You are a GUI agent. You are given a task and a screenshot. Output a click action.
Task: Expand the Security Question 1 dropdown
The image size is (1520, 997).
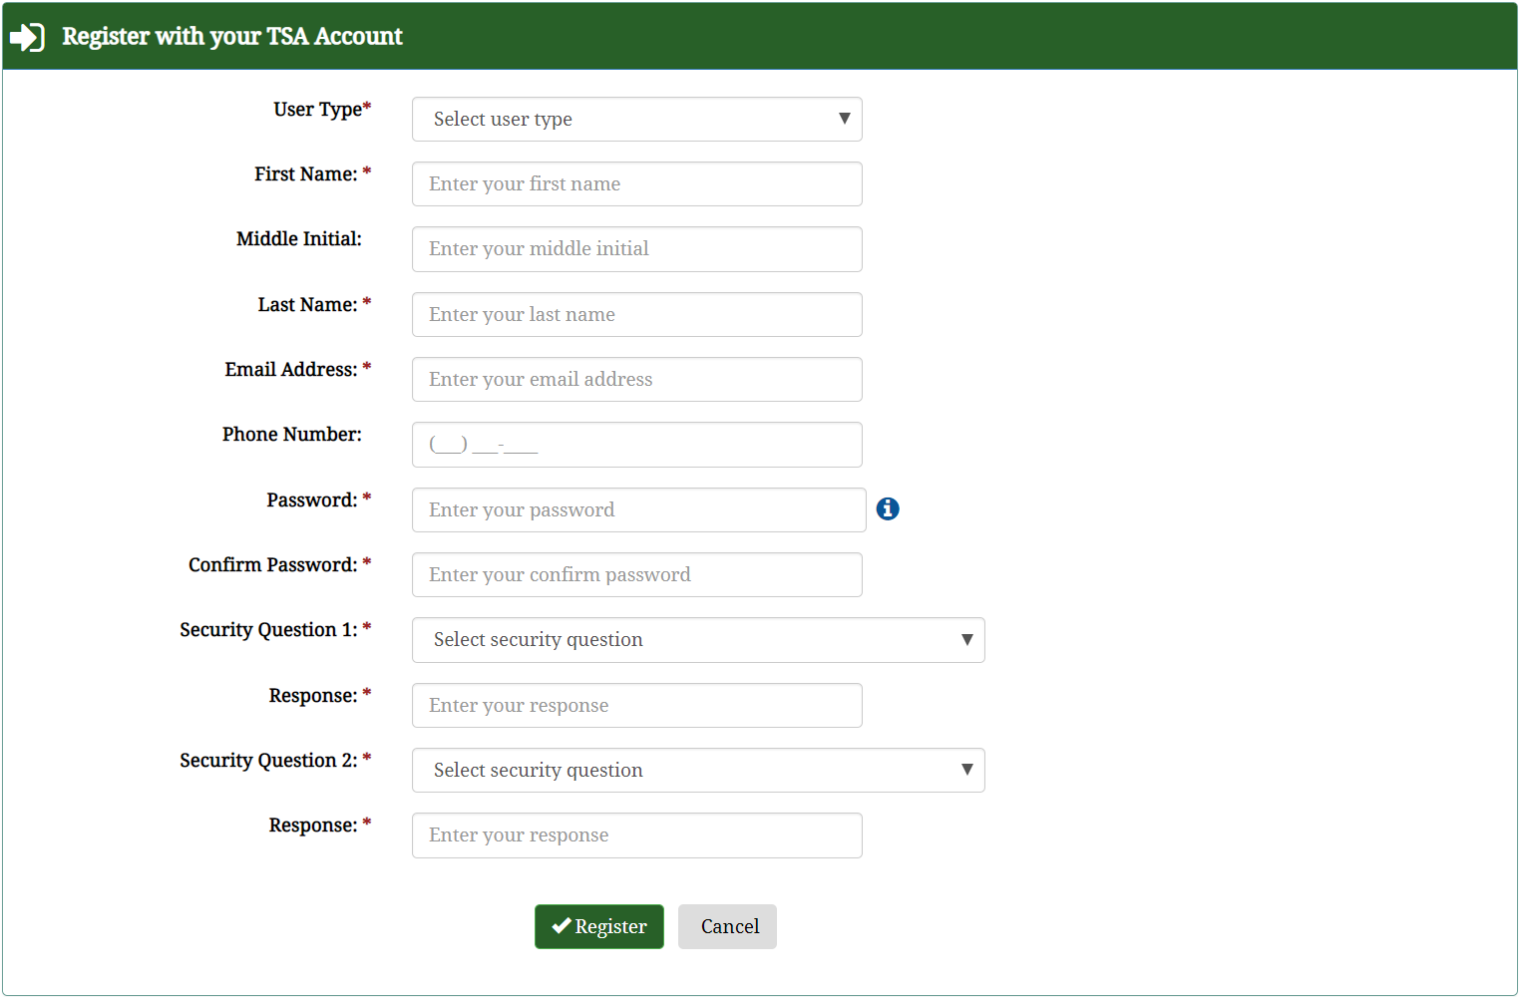tap(697, 640)
